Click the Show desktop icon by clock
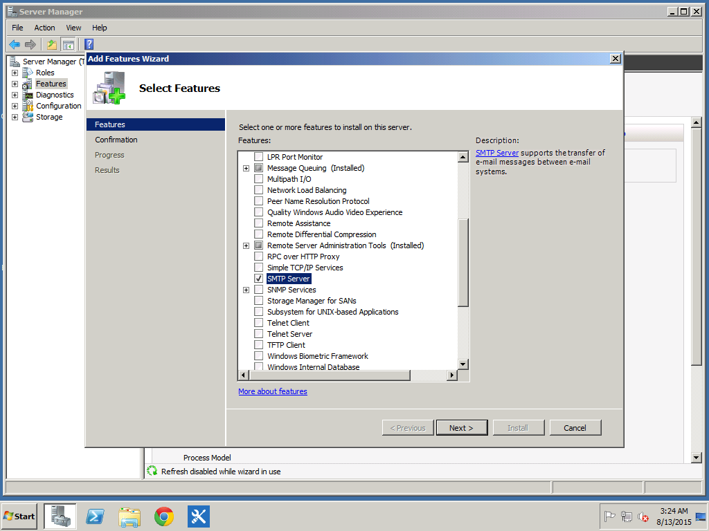The image size is (709, 531). 702,516
